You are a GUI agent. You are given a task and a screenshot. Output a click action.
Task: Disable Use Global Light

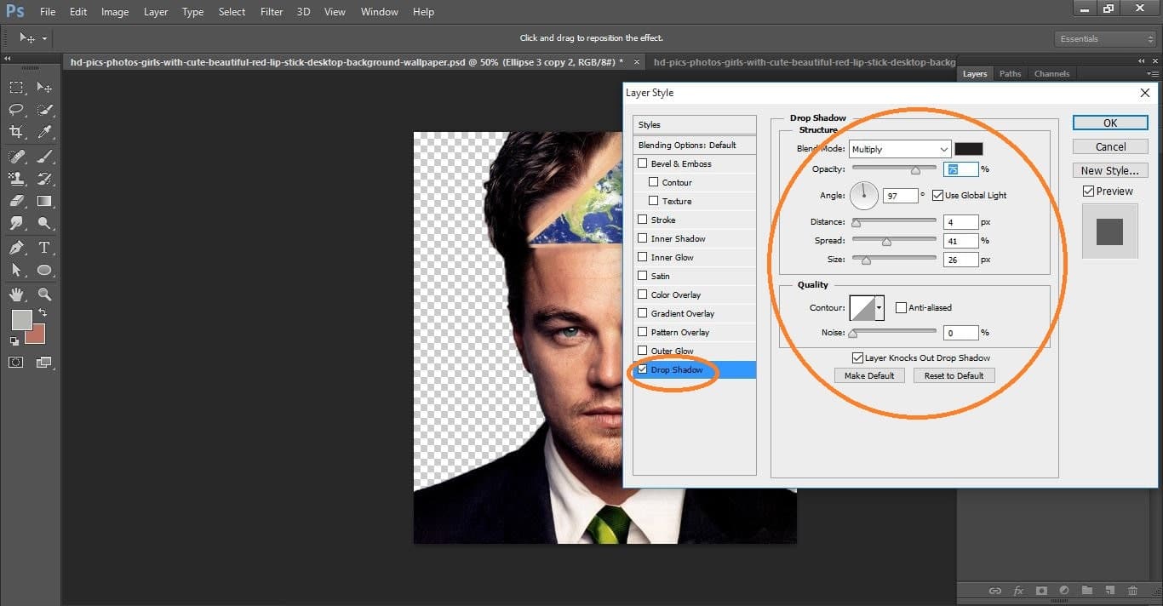[939, 195]
